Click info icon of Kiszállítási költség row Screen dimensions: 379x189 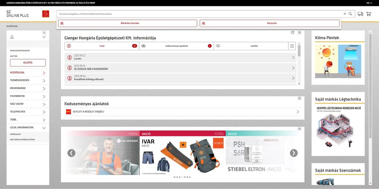click(x=70, y=78)
